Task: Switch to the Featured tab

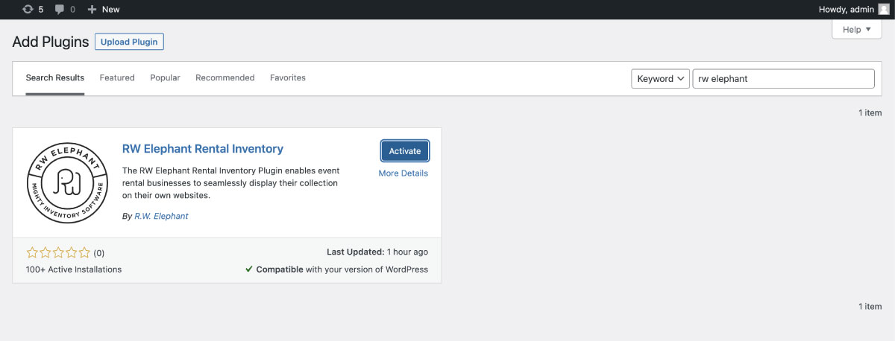Action: click(x=117, y=77)
